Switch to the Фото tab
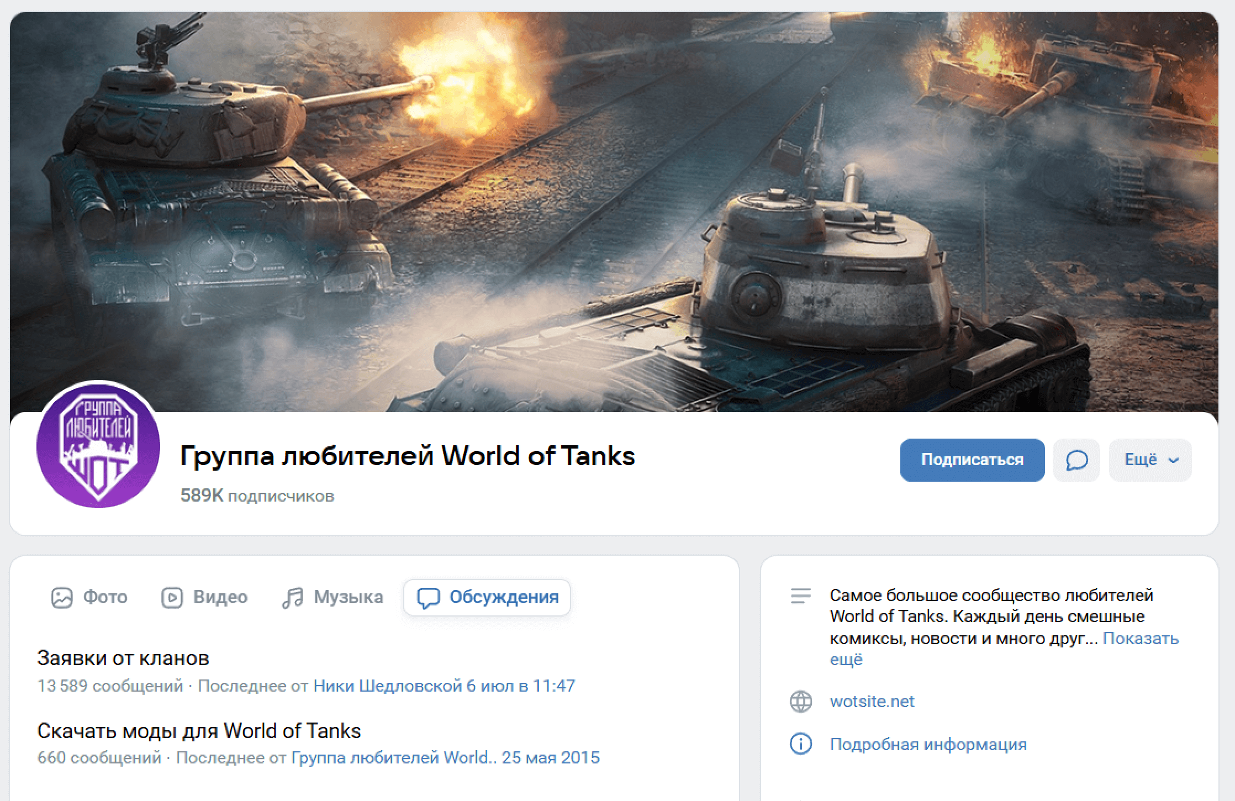 click(105, 597)
